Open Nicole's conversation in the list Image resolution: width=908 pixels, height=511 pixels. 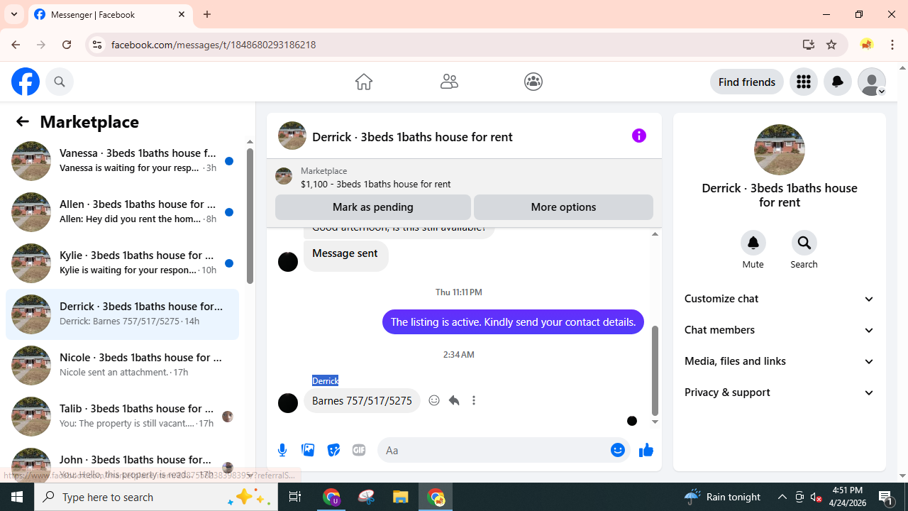click(122, 366)
